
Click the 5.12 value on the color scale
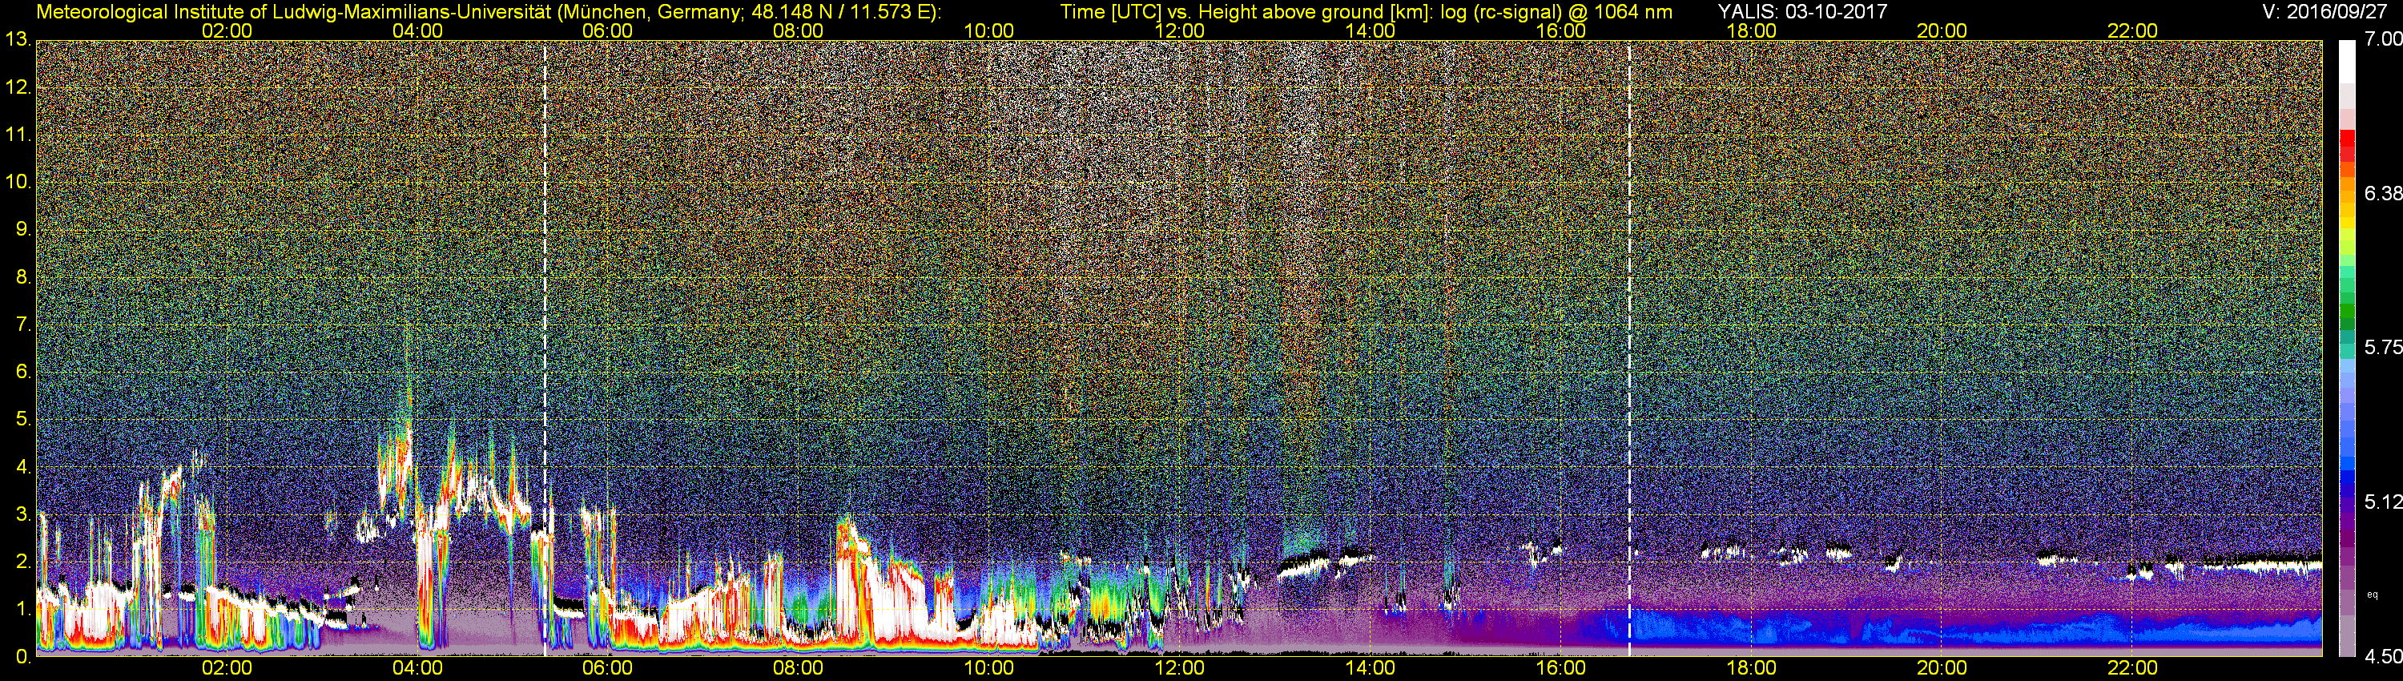pyautogui.click(x=2382, y=502)
